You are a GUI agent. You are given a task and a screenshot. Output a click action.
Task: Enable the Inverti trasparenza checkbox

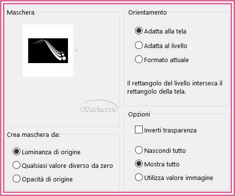coord(139,130)
